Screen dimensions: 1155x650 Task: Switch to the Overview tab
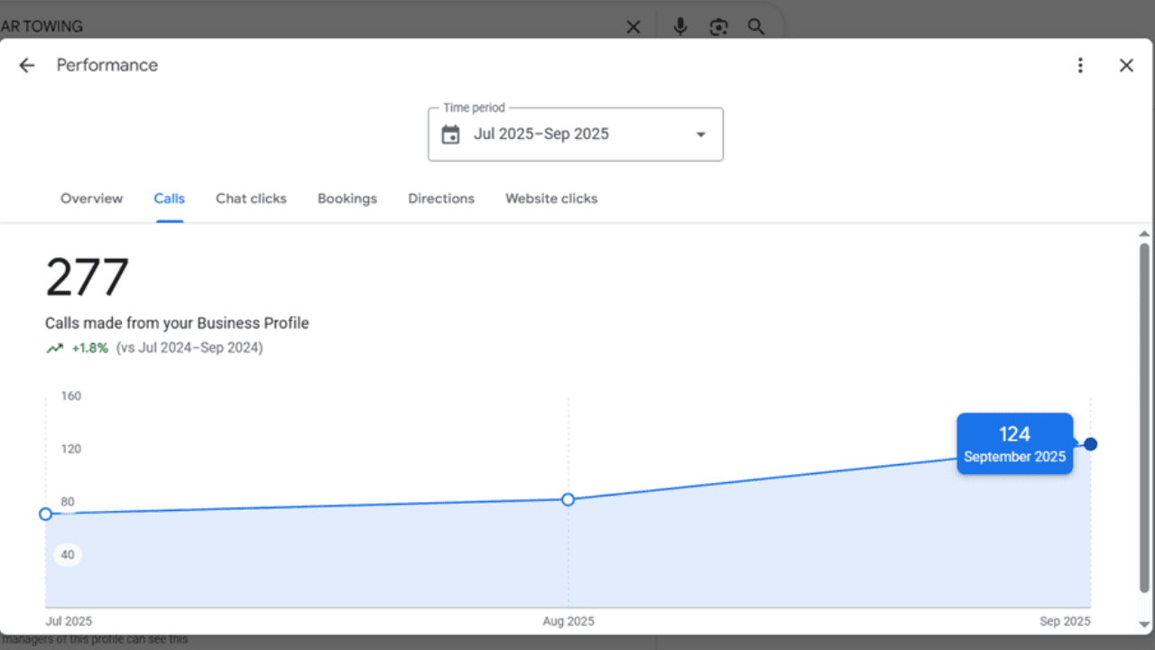tap(91, 199)
